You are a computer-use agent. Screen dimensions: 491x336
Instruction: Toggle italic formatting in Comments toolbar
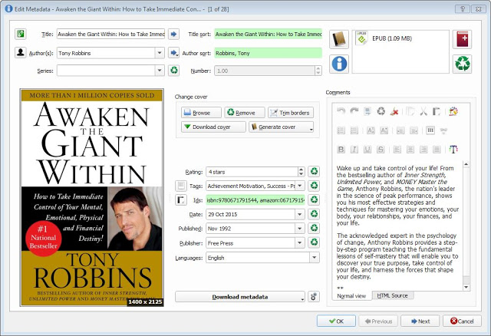(x=355, y=149)
